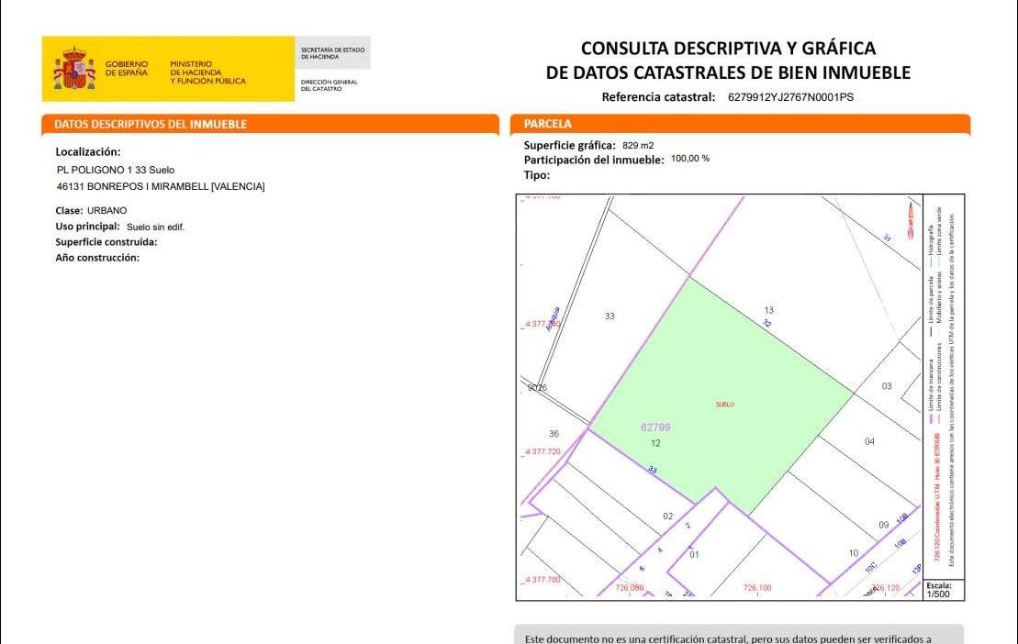Click the Escala 1/500 scale box
This screenshot has height=644, width=1018.
coord(939,589)
